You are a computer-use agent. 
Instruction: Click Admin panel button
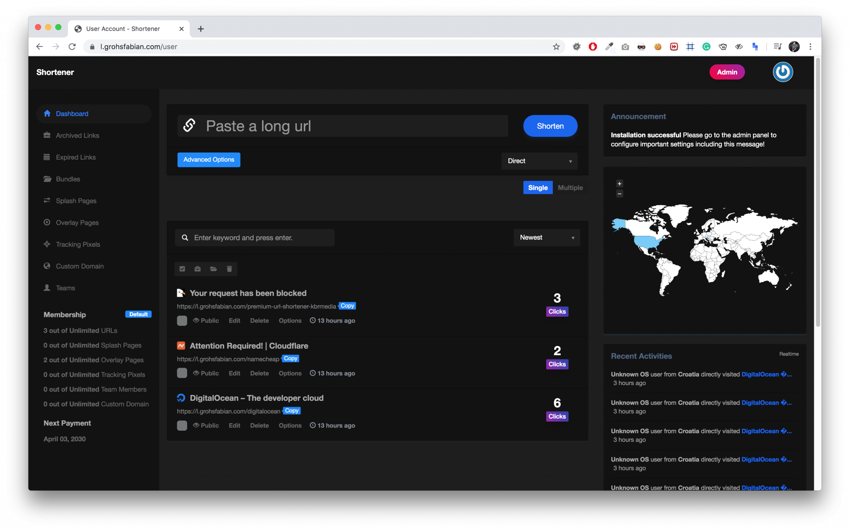coord(727,72)
